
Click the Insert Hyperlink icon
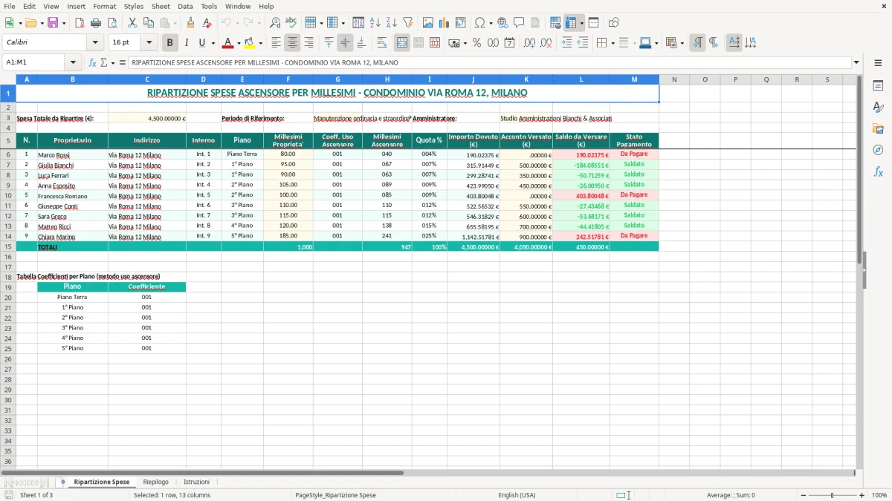point(502,23)
